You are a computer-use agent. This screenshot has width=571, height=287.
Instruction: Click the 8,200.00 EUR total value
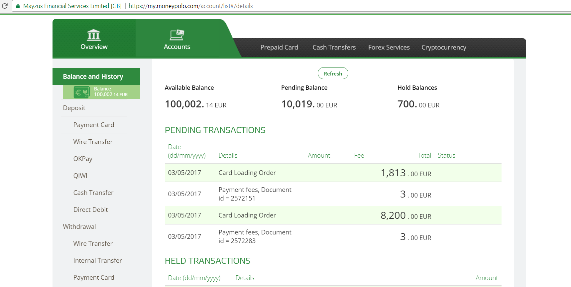click(x=406, y=215)
